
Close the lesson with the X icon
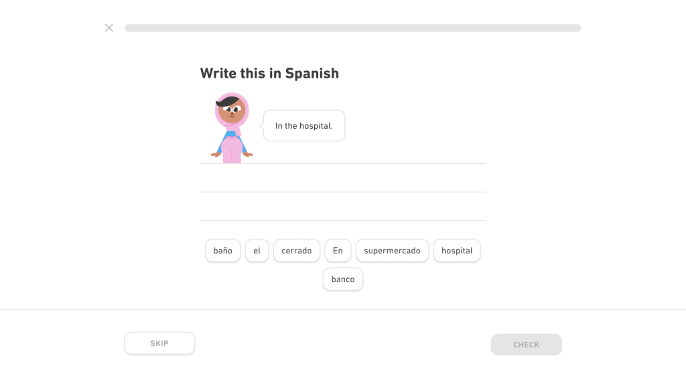point(109,28)
